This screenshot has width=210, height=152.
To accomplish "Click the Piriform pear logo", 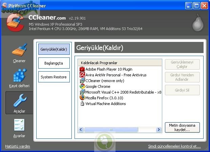I will coord(198,23).
